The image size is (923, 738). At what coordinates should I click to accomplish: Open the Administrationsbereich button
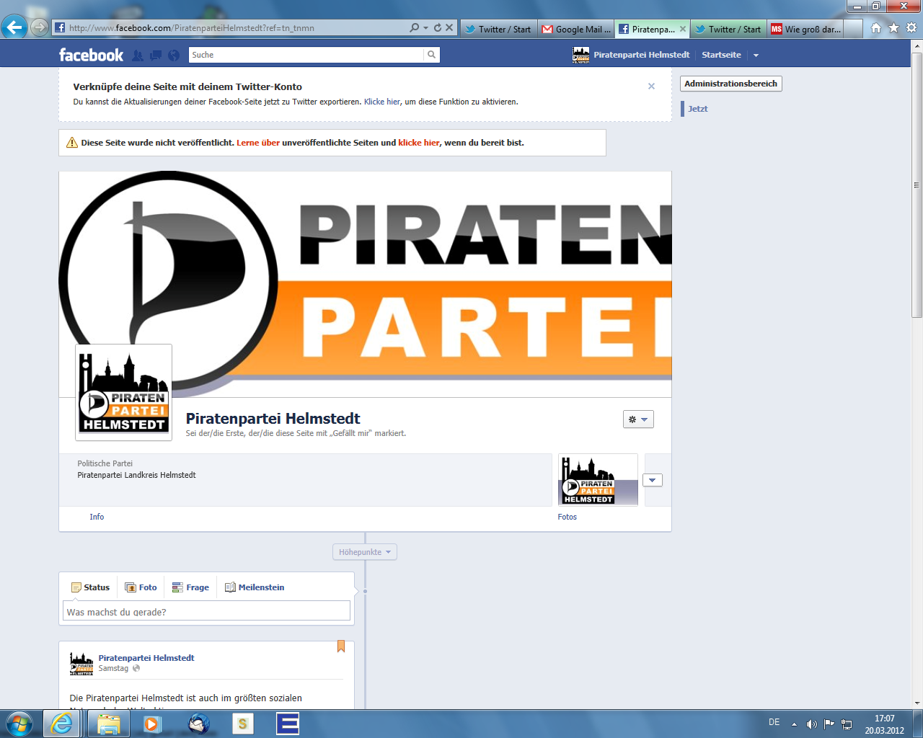coord(730,84)
